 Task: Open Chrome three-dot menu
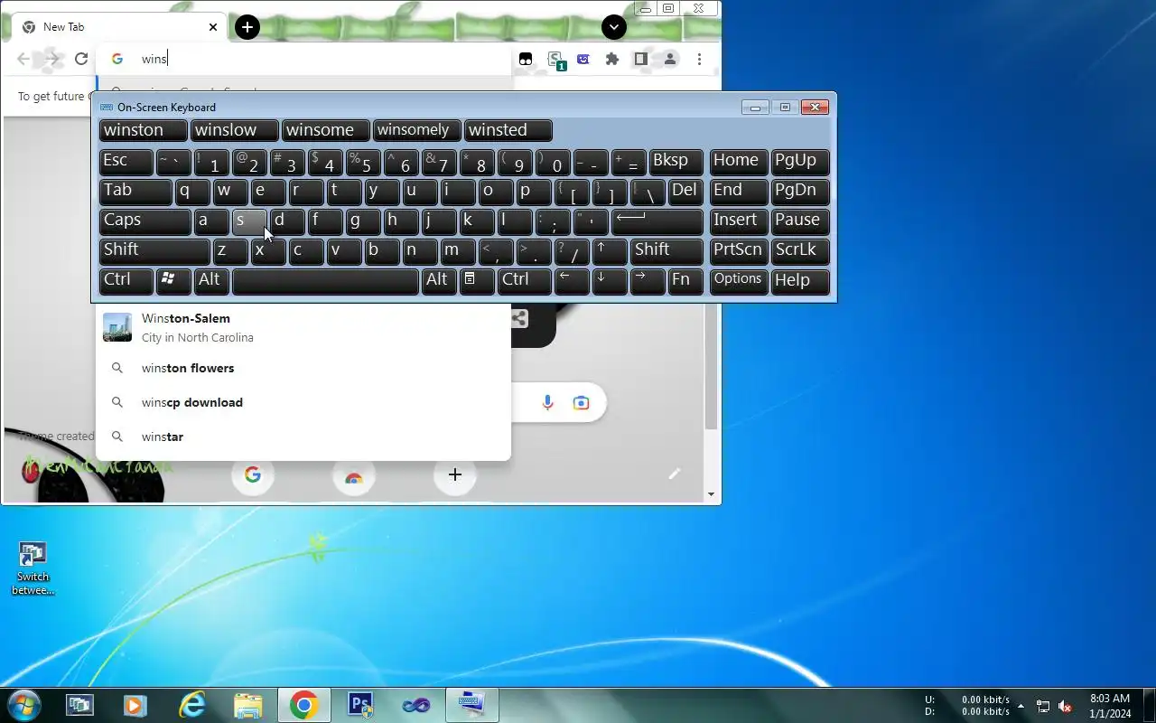click(699, 59)
